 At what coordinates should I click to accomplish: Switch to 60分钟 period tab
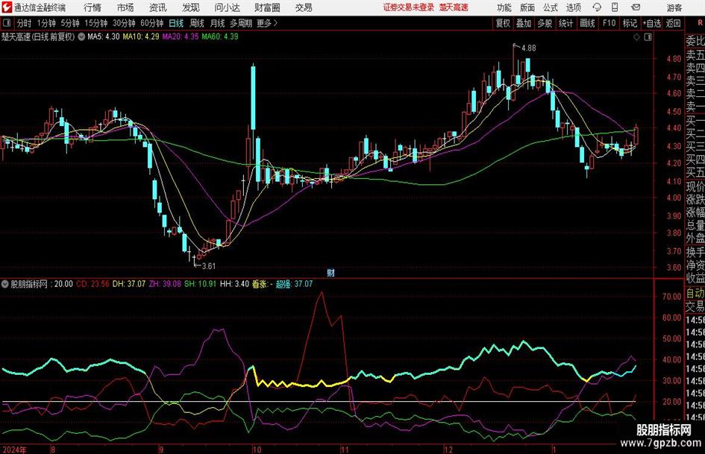tap(152, 23)
